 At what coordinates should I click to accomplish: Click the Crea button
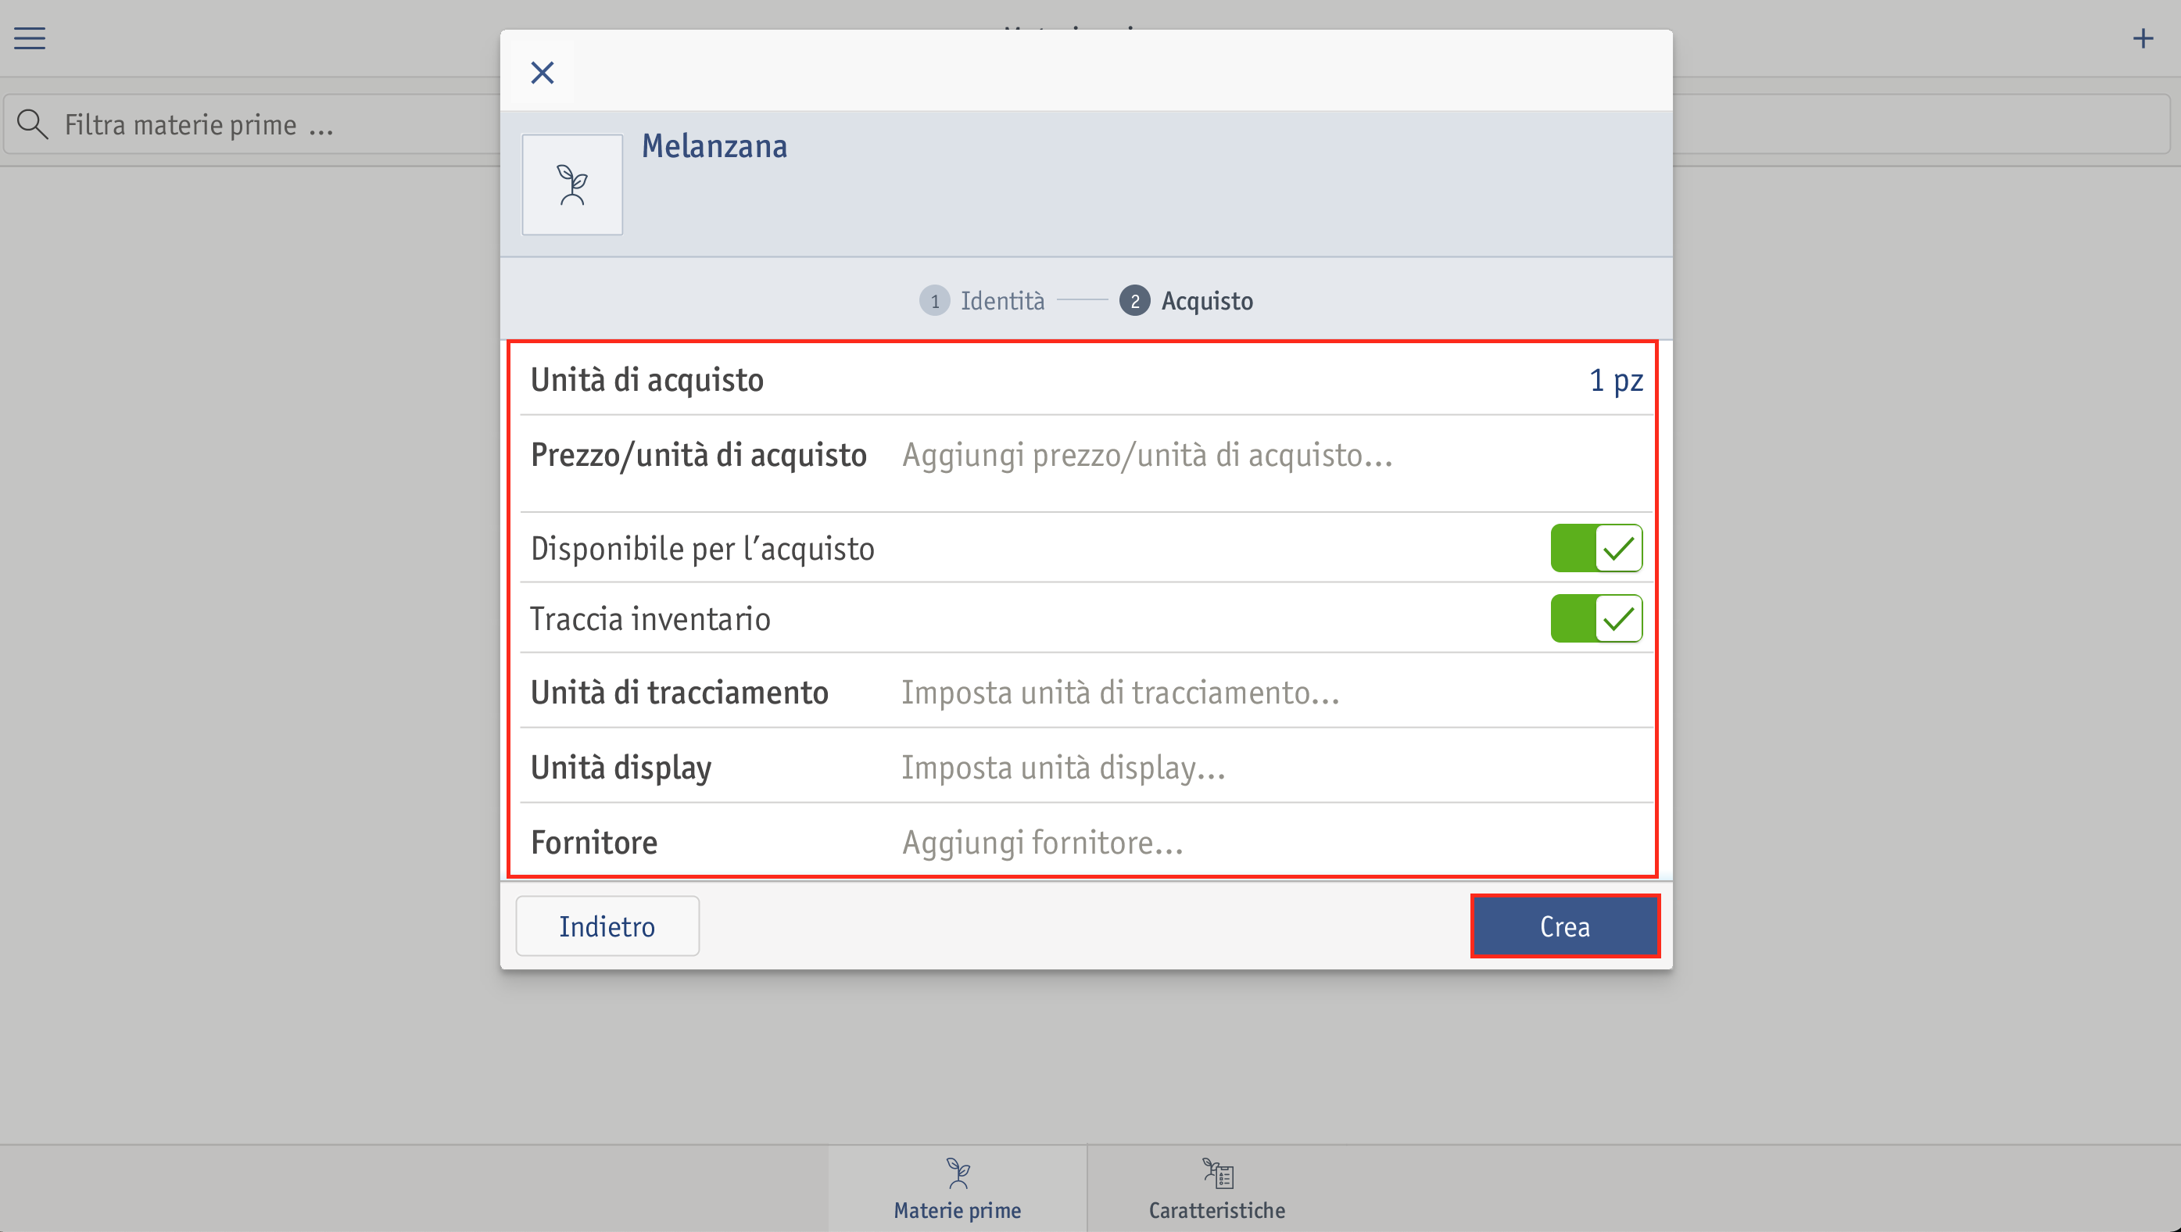click(1565, 926)
